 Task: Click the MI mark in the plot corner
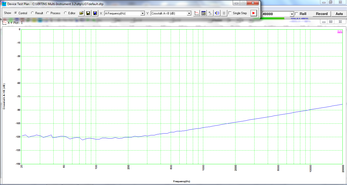tap(340, 32)
